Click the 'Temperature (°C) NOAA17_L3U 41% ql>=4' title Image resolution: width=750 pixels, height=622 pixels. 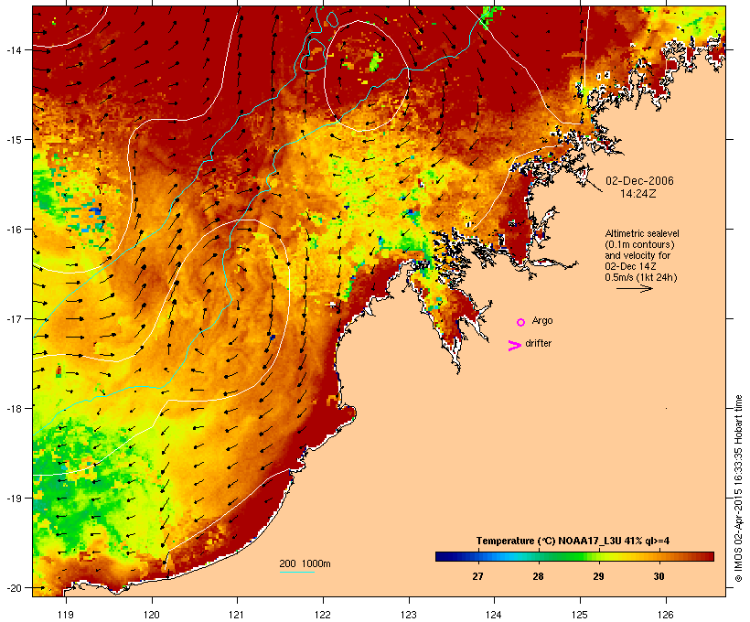tap(573, 542)
